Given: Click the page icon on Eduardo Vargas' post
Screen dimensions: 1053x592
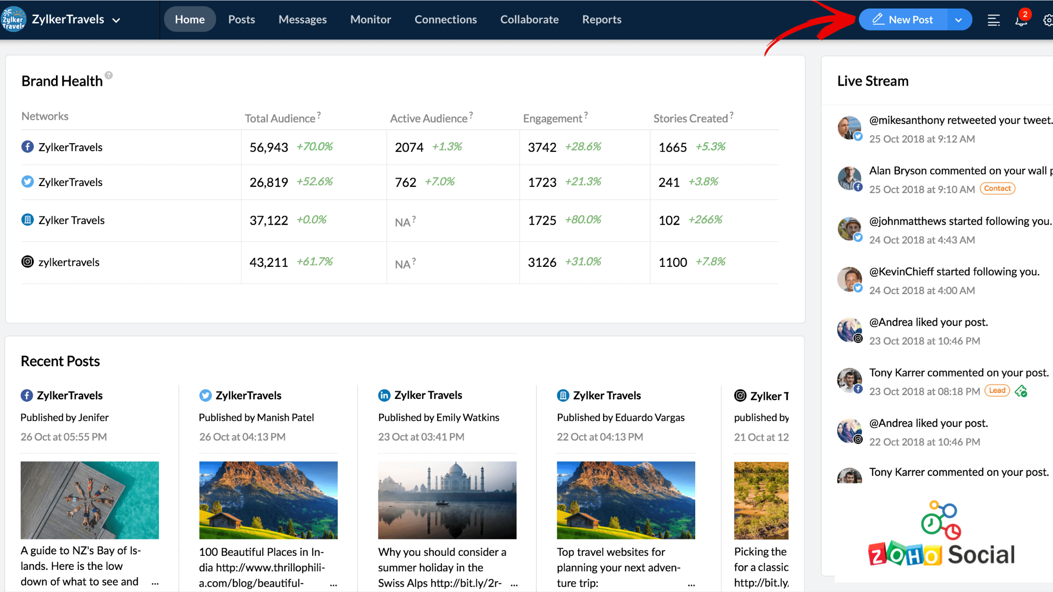Looking at the screenshot, I should (x=563, y=395).
